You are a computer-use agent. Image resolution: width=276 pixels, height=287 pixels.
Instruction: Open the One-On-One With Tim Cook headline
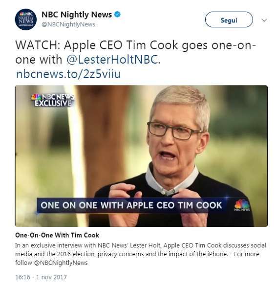(57, 235)
